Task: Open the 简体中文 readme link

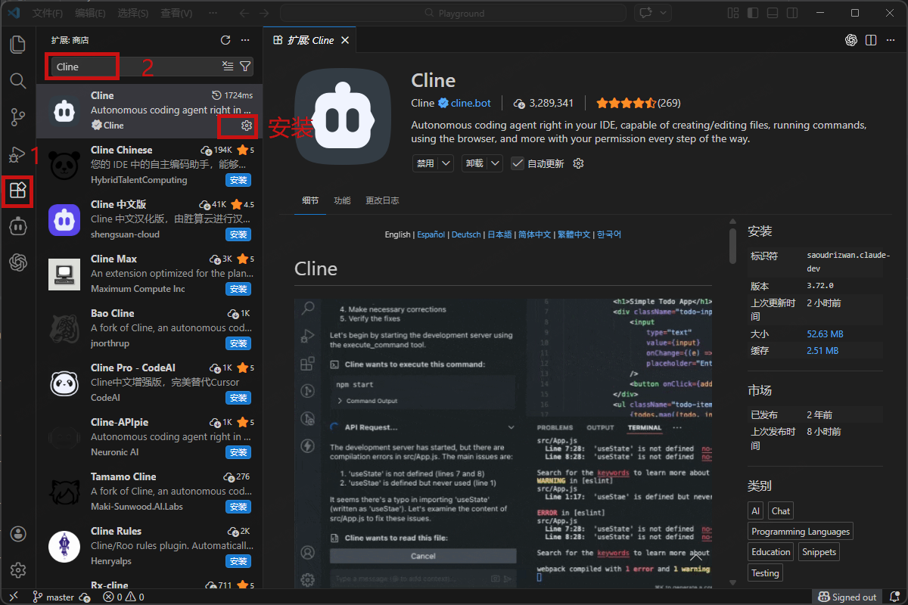Action: [534, 234]
